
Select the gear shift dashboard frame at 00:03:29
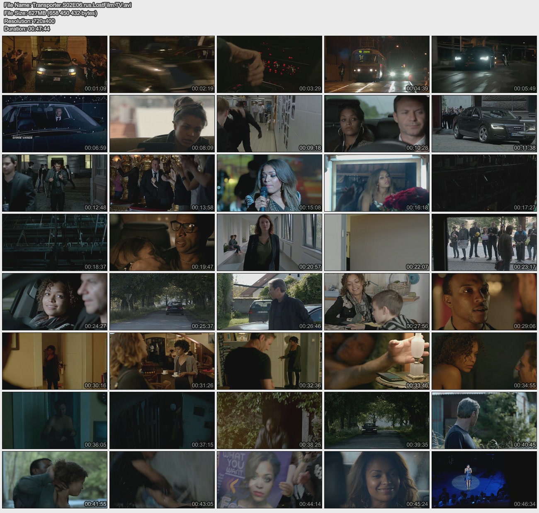[x=269, y=64]
